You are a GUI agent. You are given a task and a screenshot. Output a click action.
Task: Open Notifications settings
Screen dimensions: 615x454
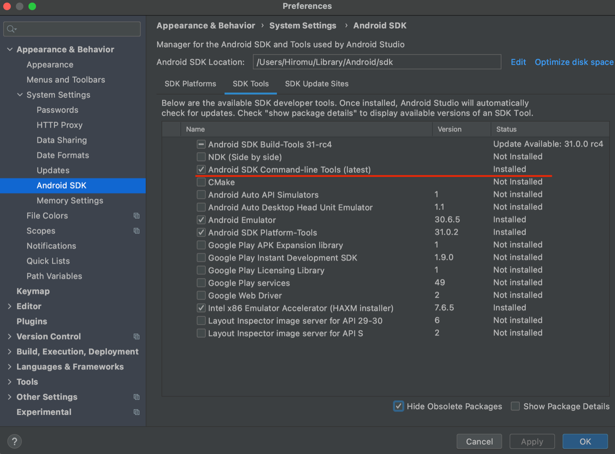tap(51, 246)
